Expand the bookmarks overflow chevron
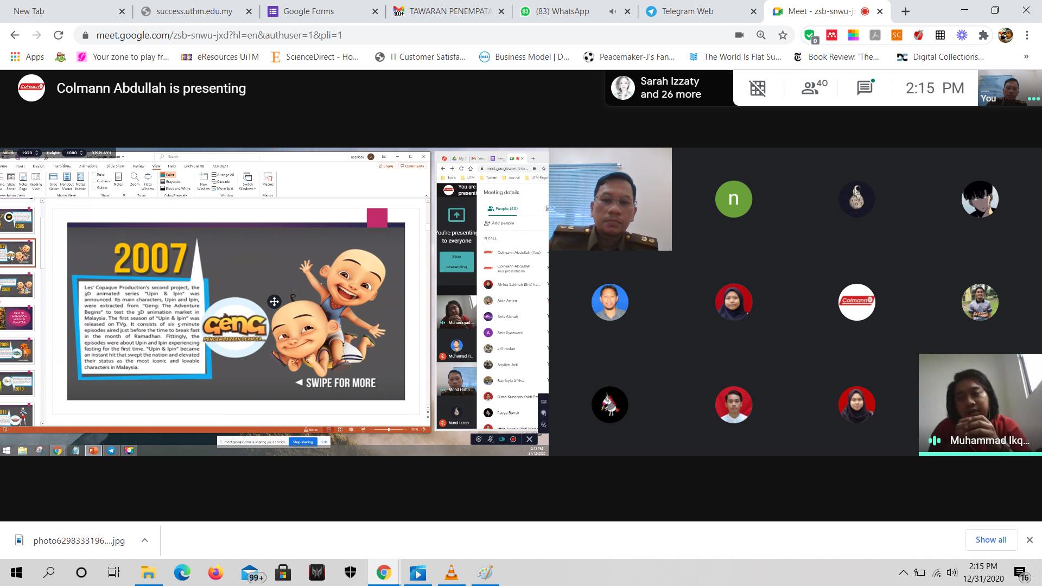The width and height of the screenshot is (1042, 586). [x=1026, y=57]
